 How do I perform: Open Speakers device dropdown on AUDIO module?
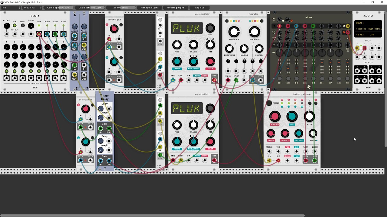[368, 29]
